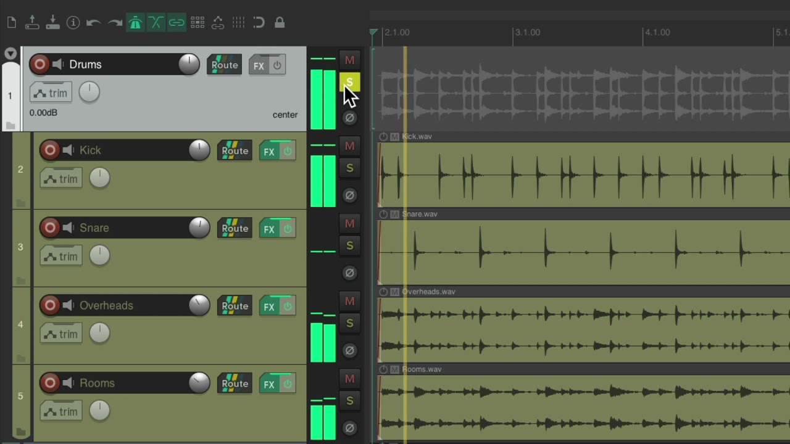Screen dimensions: 790x444
Task: Toggle record monitoring speaker on Rooms track
Action: 69,383
